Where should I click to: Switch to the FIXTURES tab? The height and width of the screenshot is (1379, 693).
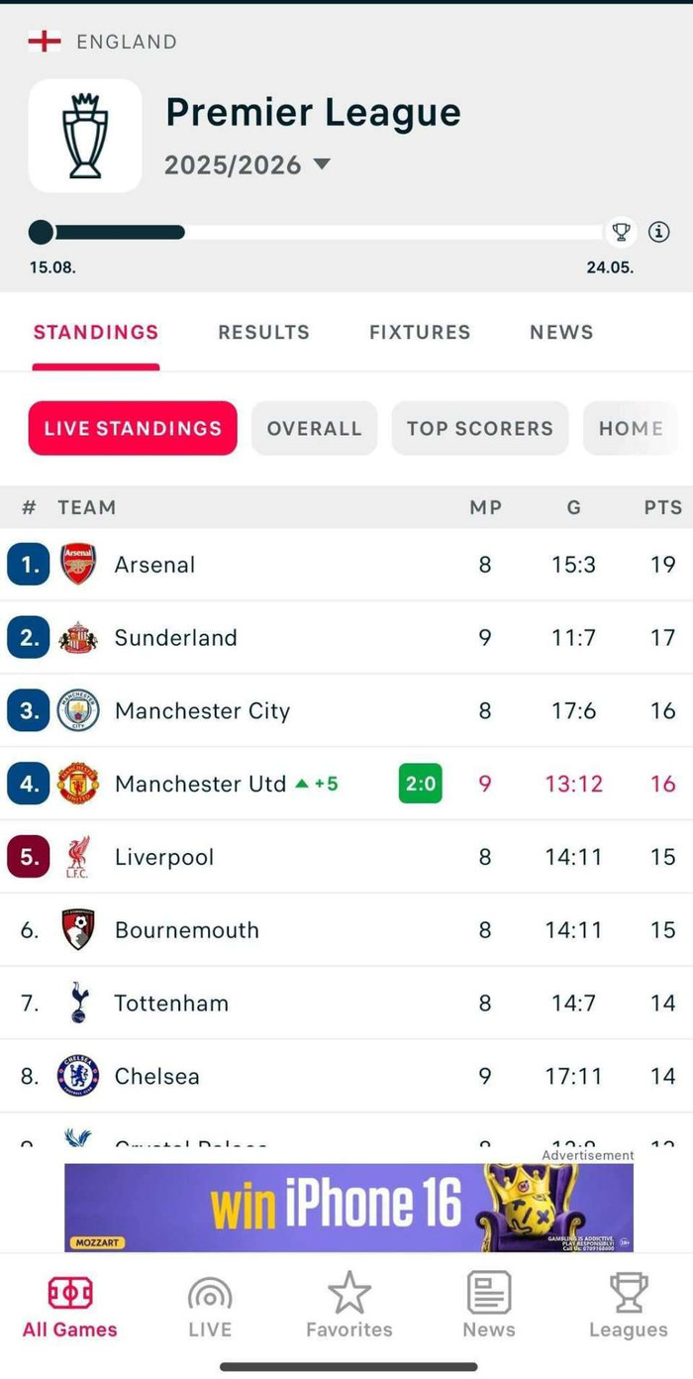point(420,333)
